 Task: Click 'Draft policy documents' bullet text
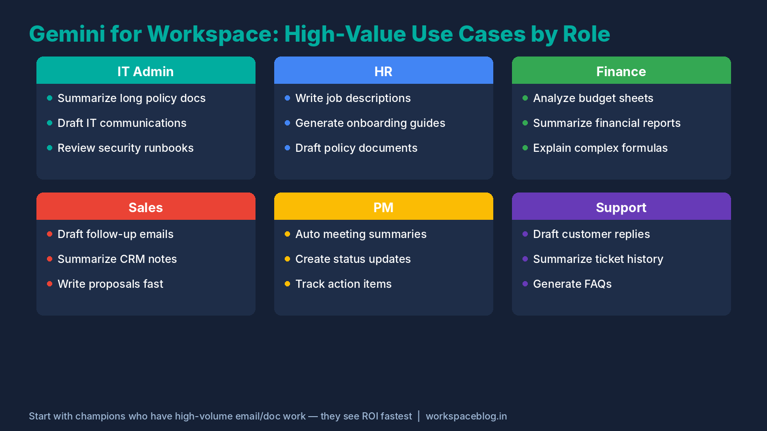(x=356, y=148)
